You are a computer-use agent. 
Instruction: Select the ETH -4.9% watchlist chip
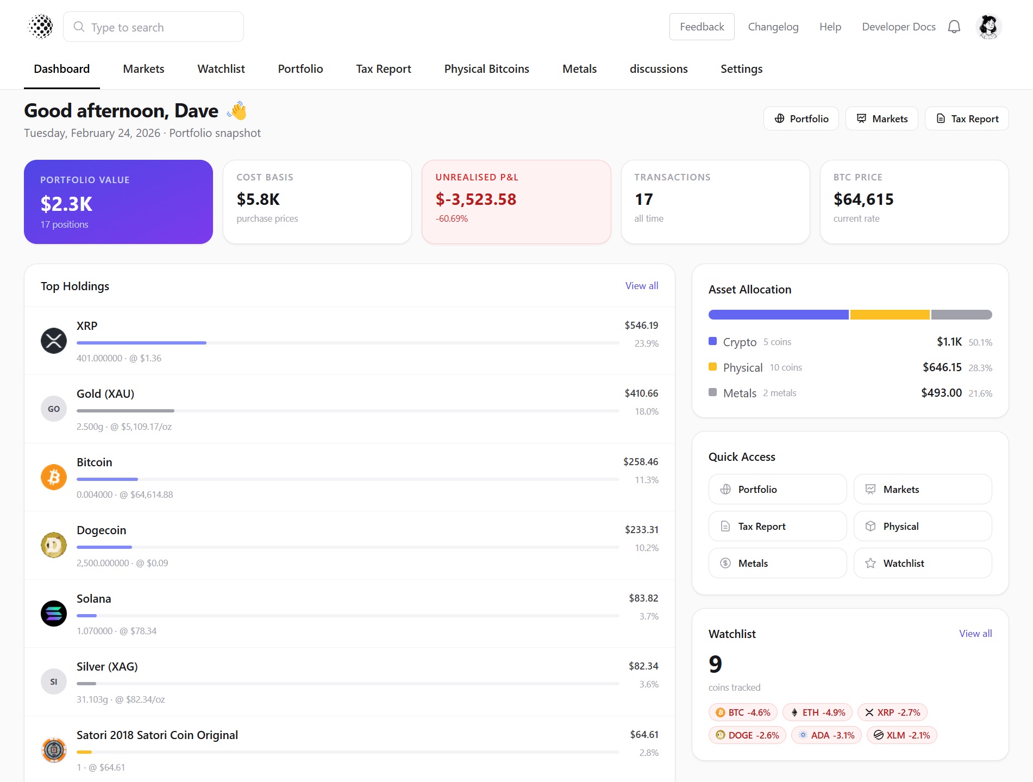pos(818,712)
